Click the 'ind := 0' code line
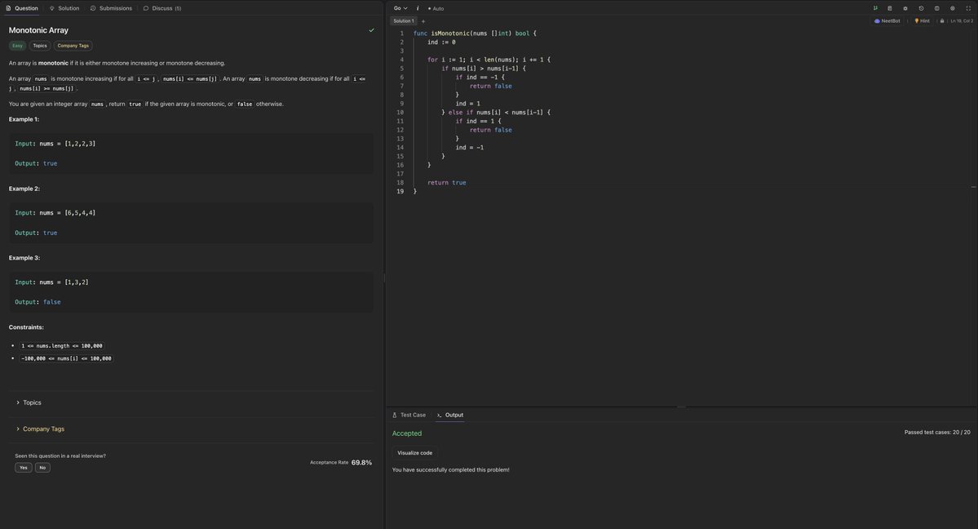978x529 pixels. click(441, 42)
